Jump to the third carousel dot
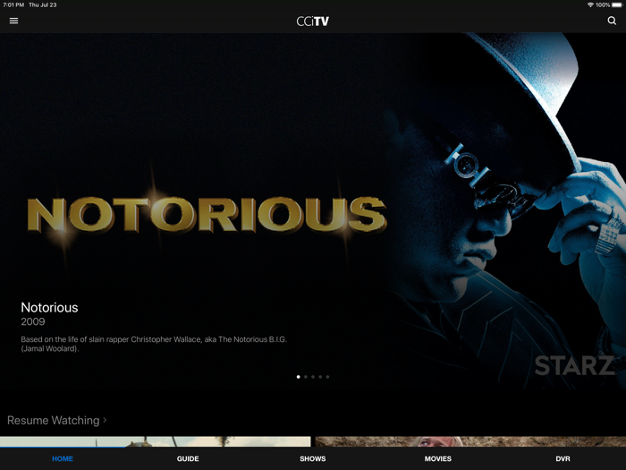This screenshot has height=470, width=626. 313,377
